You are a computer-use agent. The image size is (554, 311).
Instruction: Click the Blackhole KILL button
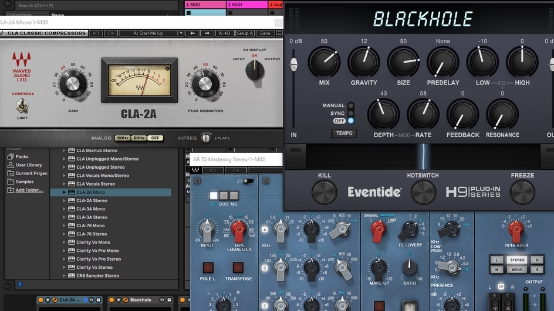click(x=324, y=192)
